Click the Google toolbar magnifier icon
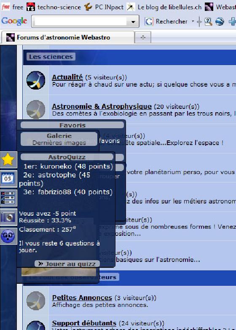Screen dimensions: 236x330 click(208, 21)
